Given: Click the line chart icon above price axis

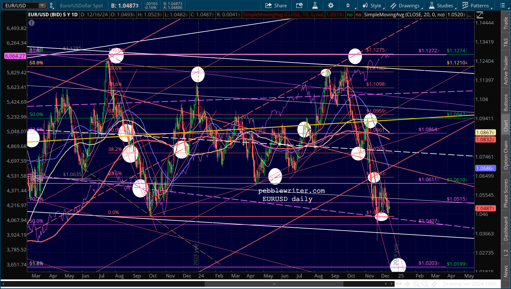Looking at the screenshot, I should [480, 15].
